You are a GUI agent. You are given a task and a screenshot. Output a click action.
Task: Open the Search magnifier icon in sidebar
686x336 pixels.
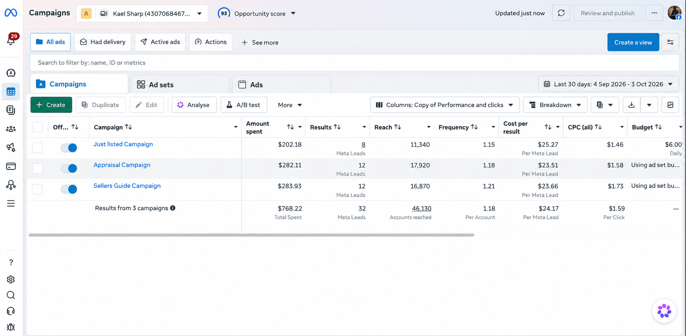(x=11, y=295)
